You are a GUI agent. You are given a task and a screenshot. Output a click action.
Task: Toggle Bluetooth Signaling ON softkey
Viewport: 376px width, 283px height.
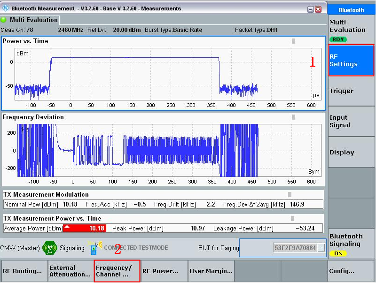[351, 244]
